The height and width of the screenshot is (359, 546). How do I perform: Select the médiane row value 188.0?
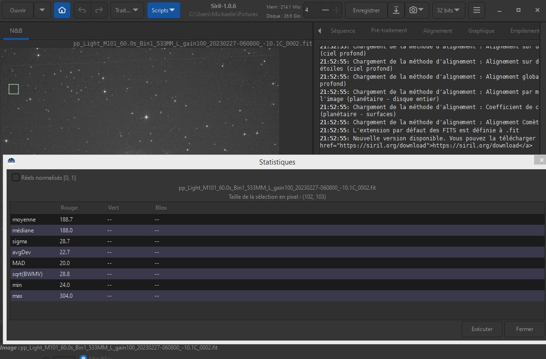click(x=66, y=230)
